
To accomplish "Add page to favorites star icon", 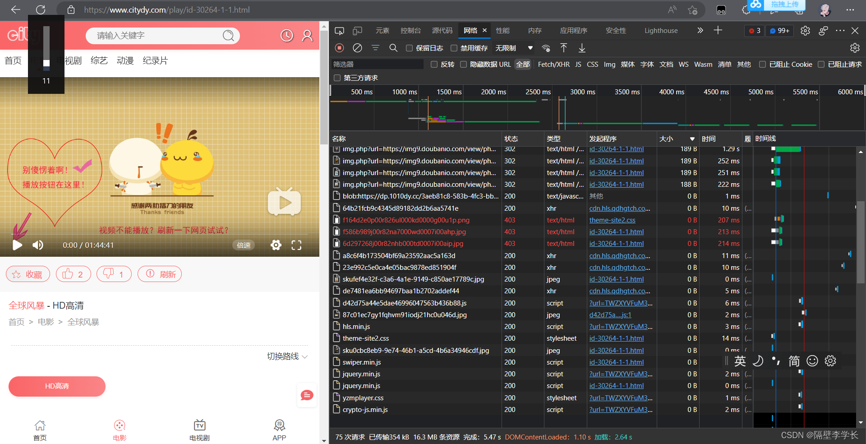I will pos(693,9).
